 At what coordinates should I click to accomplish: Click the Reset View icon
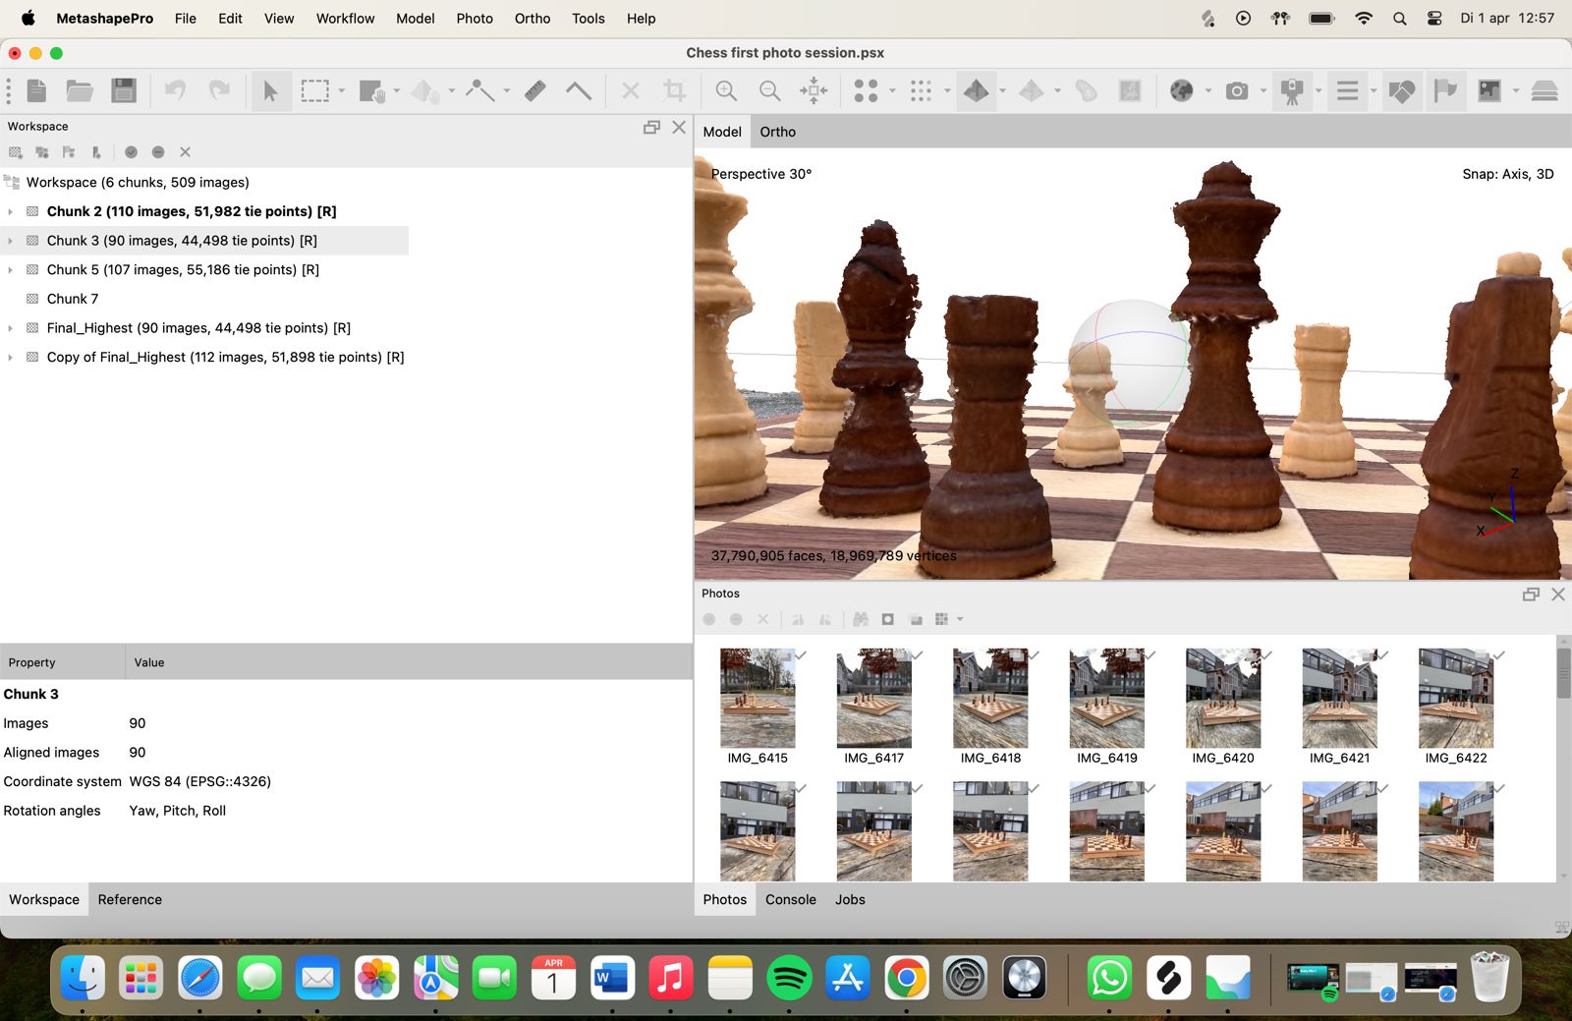coord(814,91)
